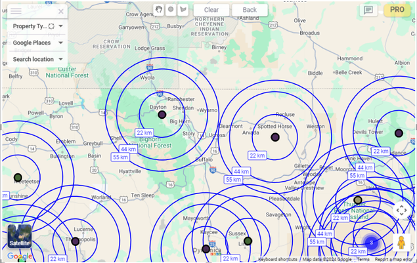The width and height of the screenshot is (417, 263).
Task: Select the green marker near Meeteetse
Action: click(18, 177)
